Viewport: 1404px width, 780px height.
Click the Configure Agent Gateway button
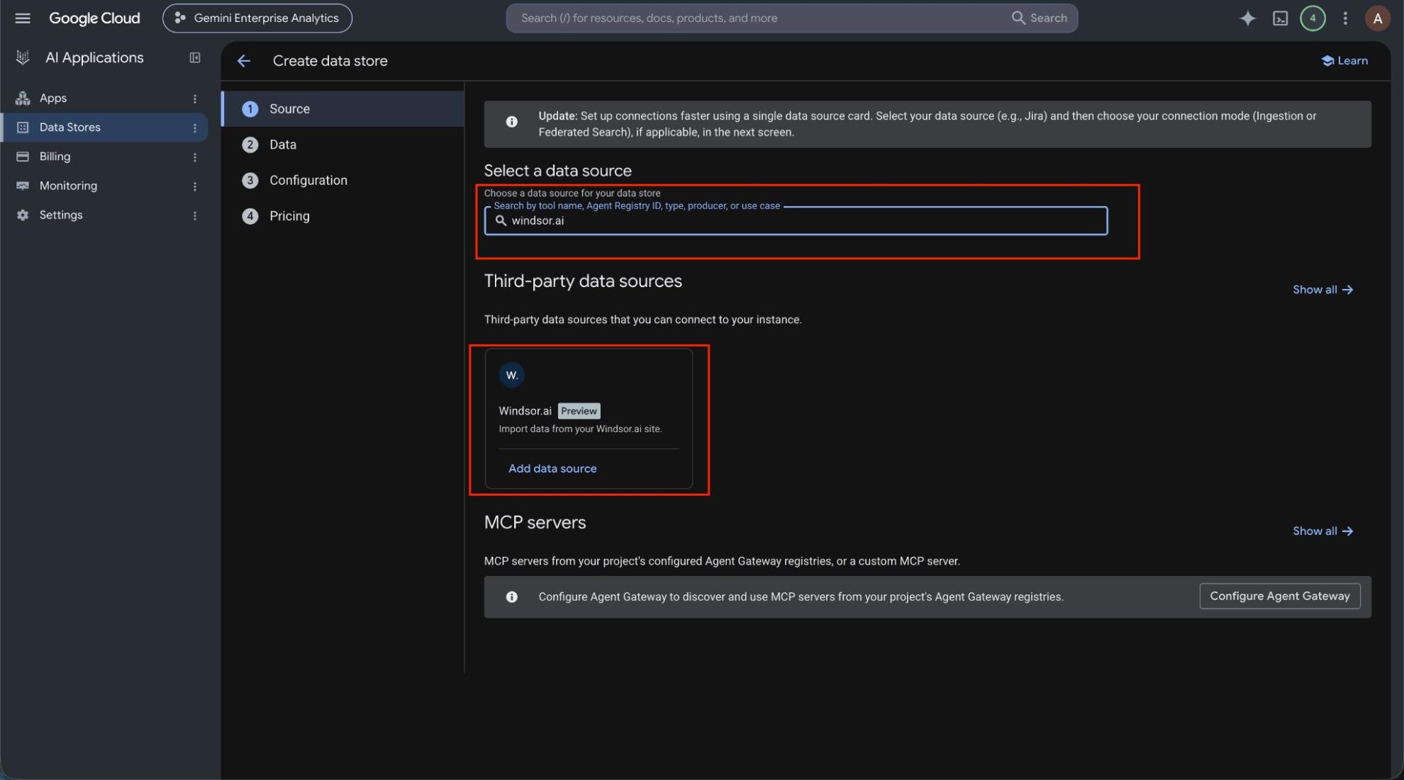[x=1279, y=597]
